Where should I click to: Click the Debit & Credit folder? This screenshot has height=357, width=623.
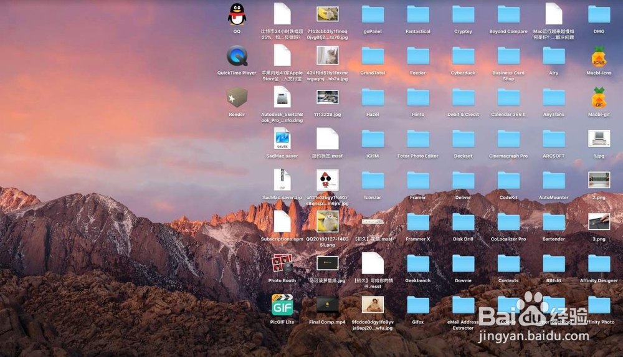click(x=464, y=98)
